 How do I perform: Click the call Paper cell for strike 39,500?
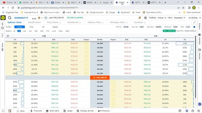[86, 43]
